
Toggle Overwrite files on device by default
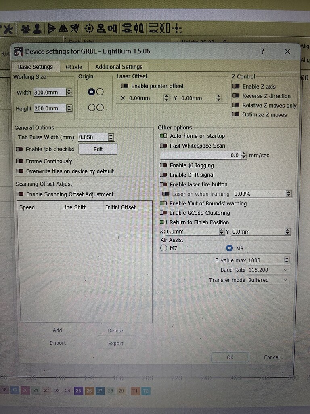point(19,171)
